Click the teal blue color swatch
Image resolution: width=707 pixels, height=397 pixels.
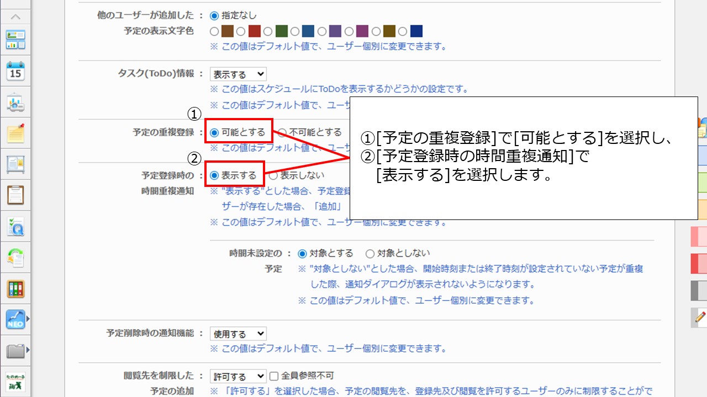point(308,31)
